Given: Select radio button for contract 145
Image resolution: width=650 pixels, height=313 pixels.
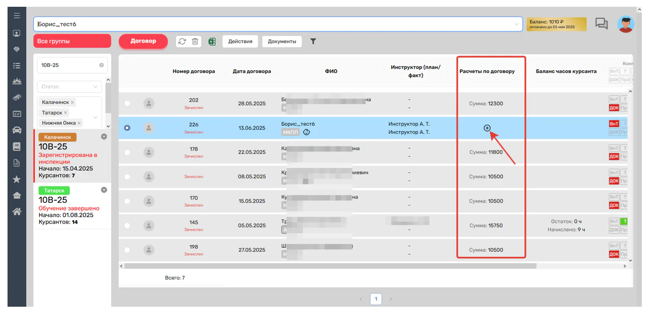Looking at the screenshot, I should (127, 225).
